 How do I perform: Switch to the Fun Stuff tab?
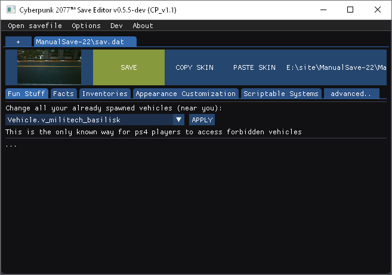pos(26,94)
